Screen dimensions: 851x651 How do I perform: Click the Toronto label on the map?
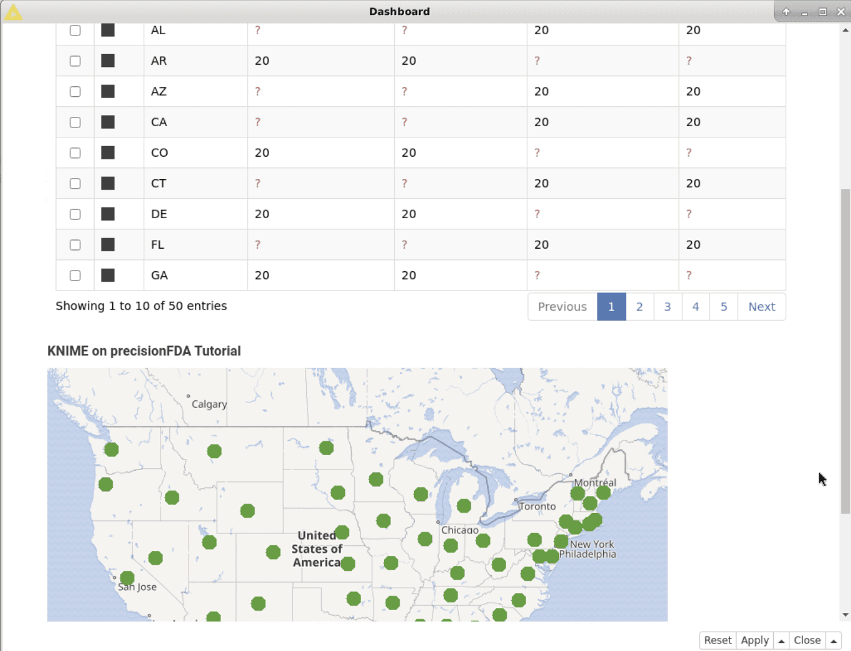537,506
